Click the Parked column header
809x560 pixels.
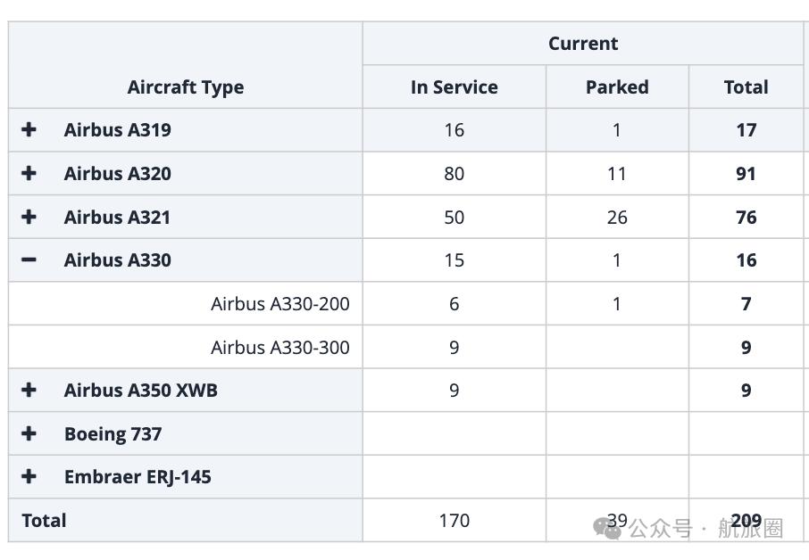tap(618, 87)
